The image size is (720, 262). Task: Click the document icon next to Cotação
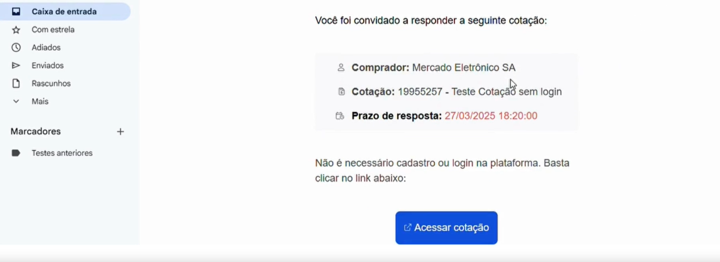tap(341, 92)
